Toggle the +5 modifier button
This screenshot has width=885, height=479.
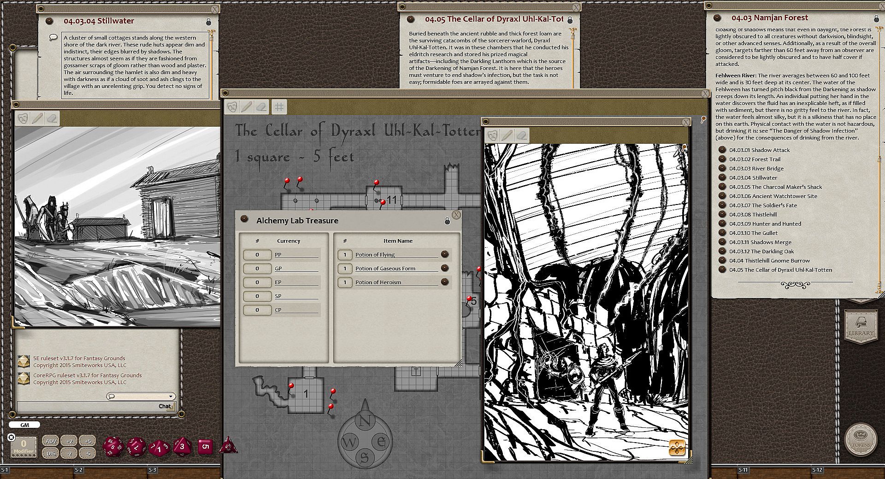88,441
